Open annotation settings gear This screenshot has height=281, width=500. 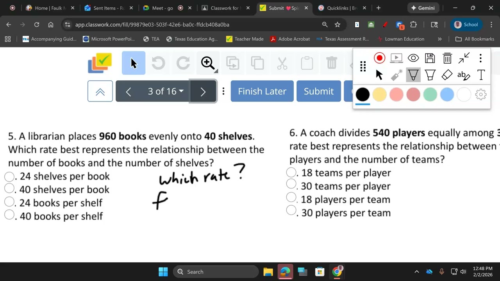coord(481,94)
